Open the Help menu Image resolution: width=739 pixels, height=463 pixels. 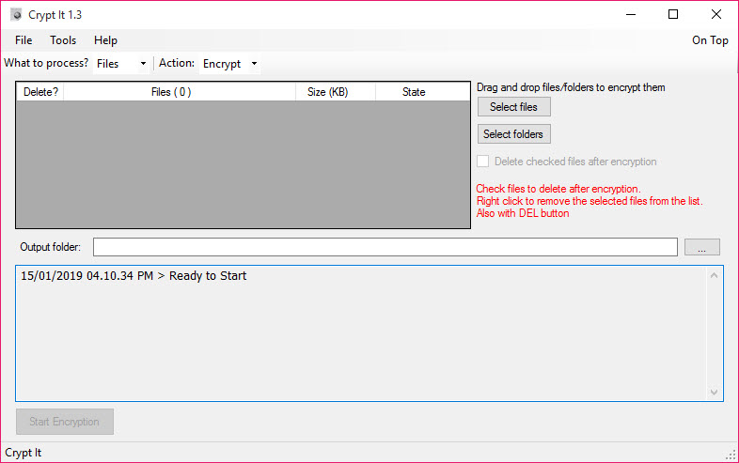[105, 40]
